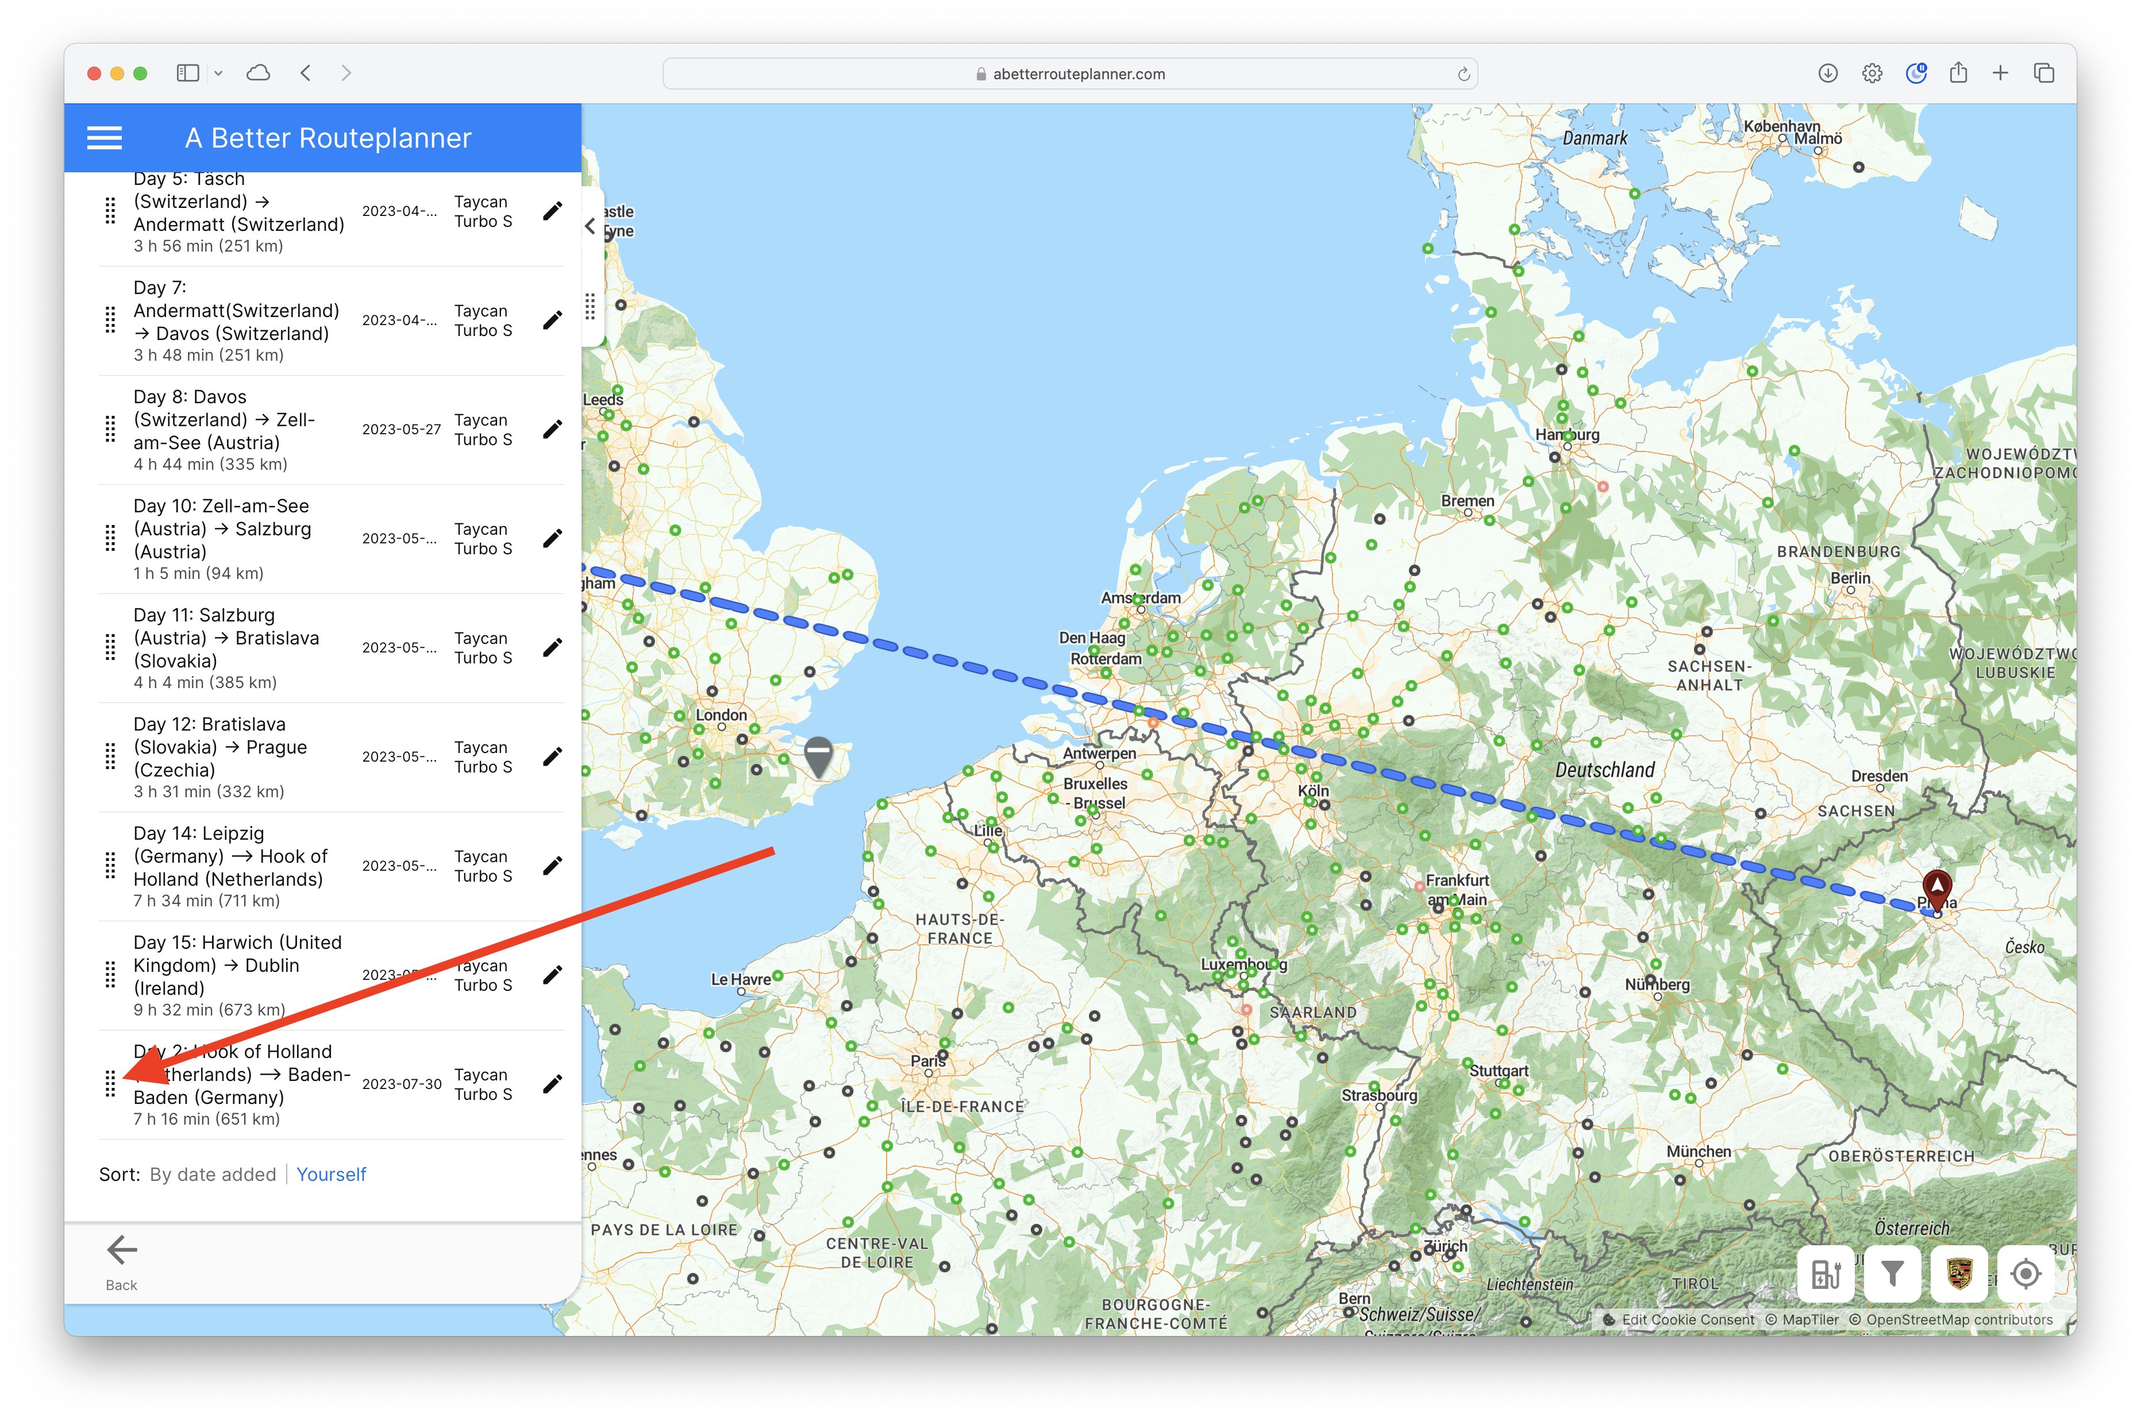
Task: Click the Back arrow button
Action: click(121, 1262)
